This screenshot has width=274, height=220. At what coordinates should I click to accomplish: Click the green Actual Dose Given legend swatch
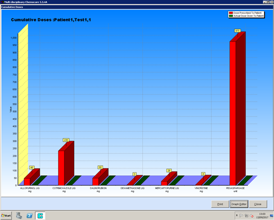(x=231, y=16)
